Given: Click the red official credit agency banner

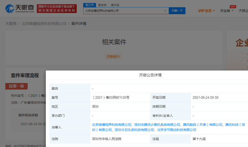Looking at the screenshot, I should coord(57,9).
